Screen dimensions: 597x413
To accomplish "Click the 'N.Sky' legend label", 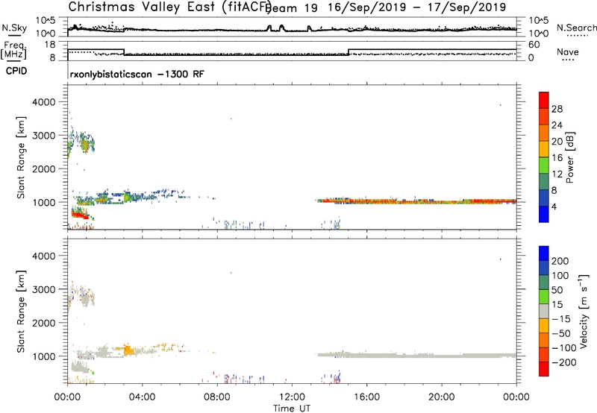I will (14, 28).
